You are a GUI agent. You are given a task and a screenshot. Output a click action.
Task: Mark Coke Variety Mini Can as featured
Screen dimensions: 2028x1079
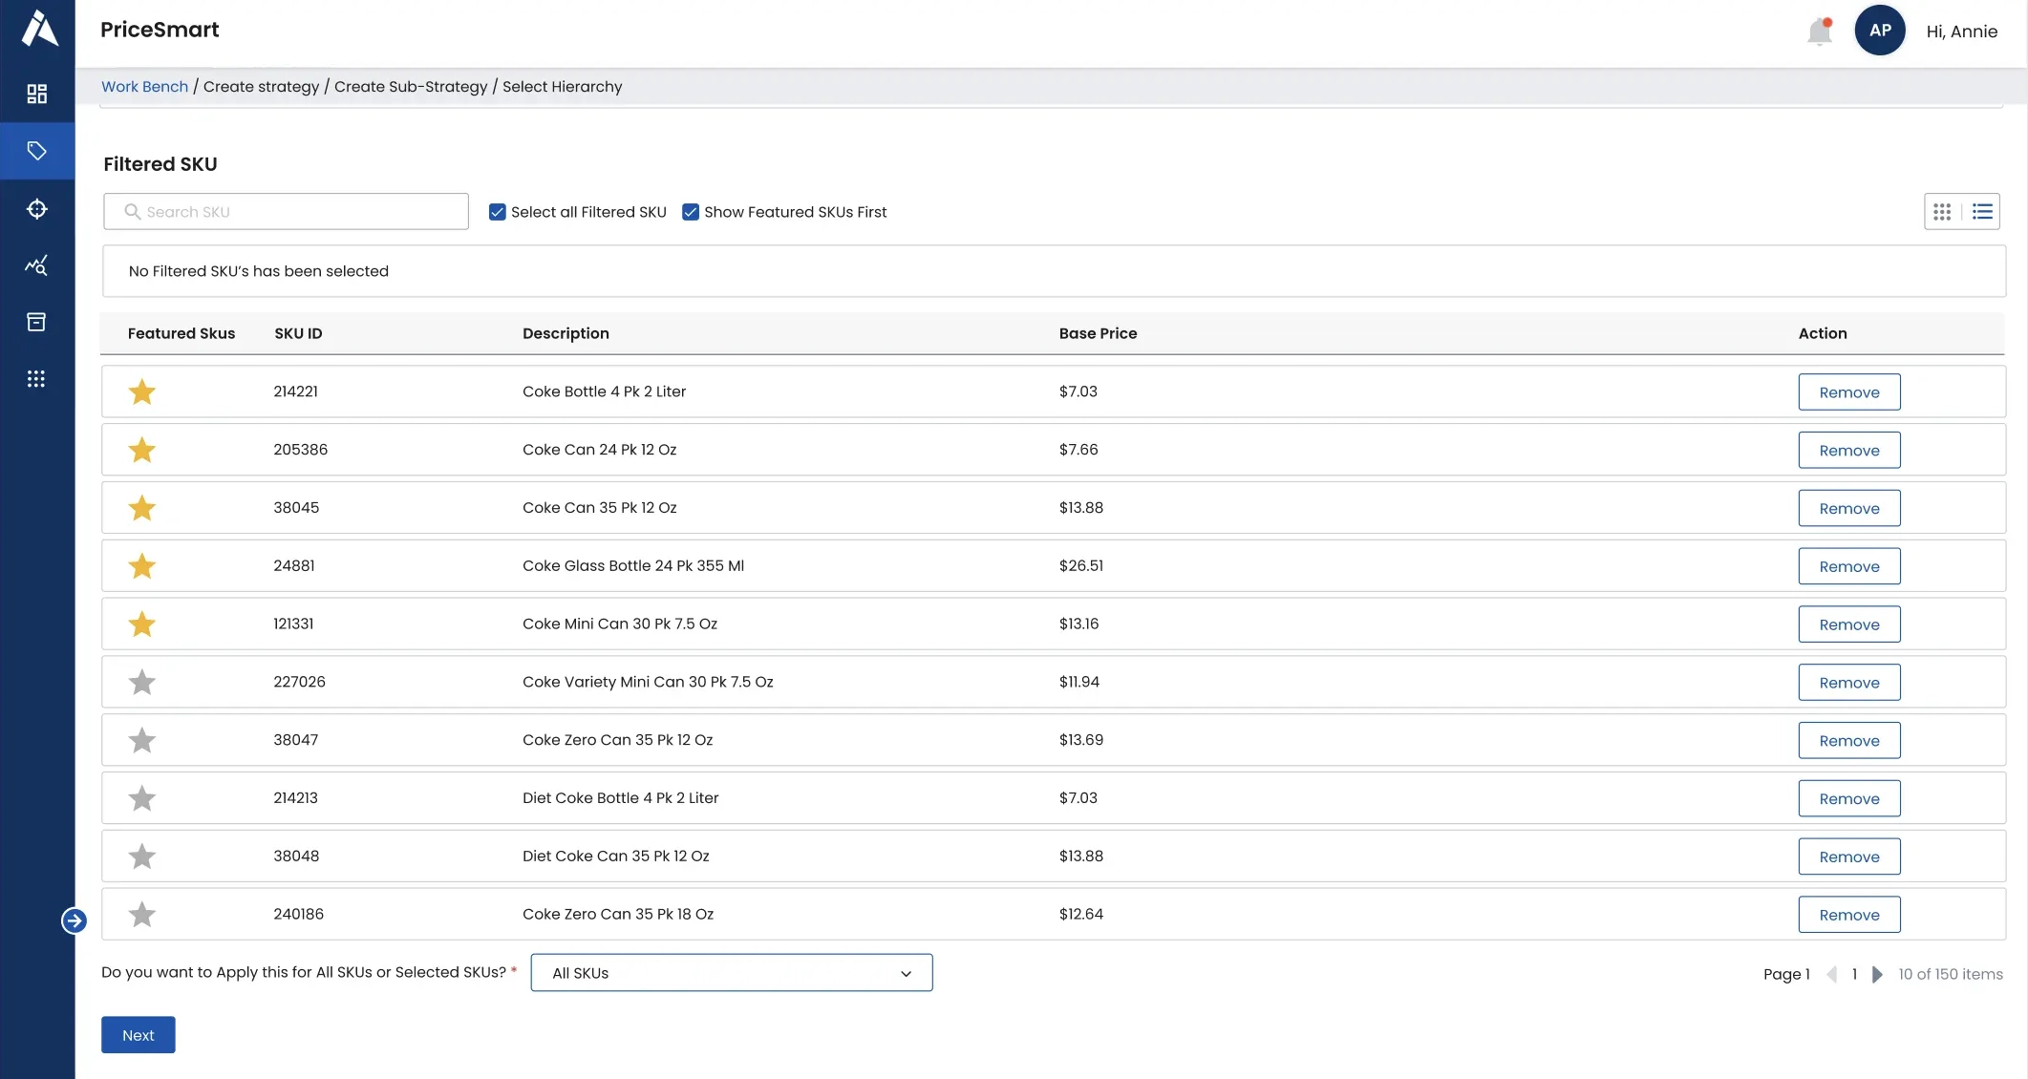(x=142, y=682)
